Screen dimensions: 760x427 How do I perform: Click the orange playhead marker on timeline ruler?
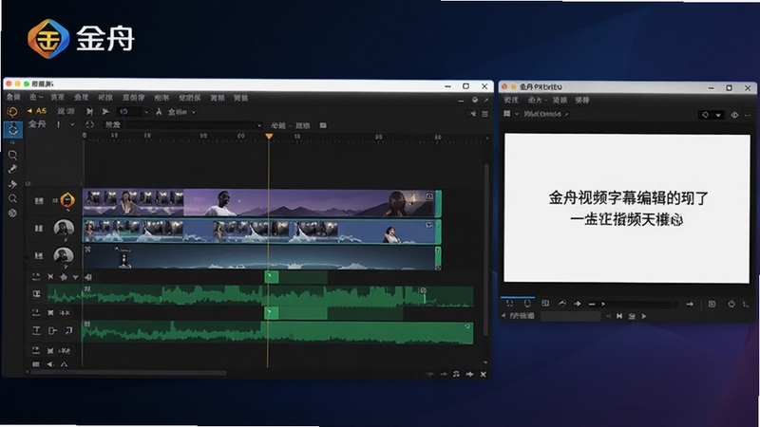(x=269, y=137)
